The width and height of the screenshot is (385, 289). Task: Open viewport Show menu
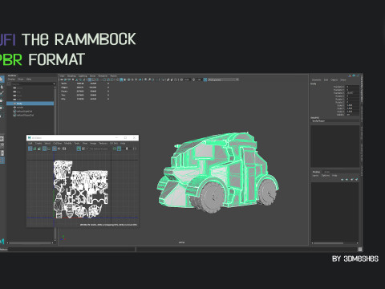click(x=92, y=76)
